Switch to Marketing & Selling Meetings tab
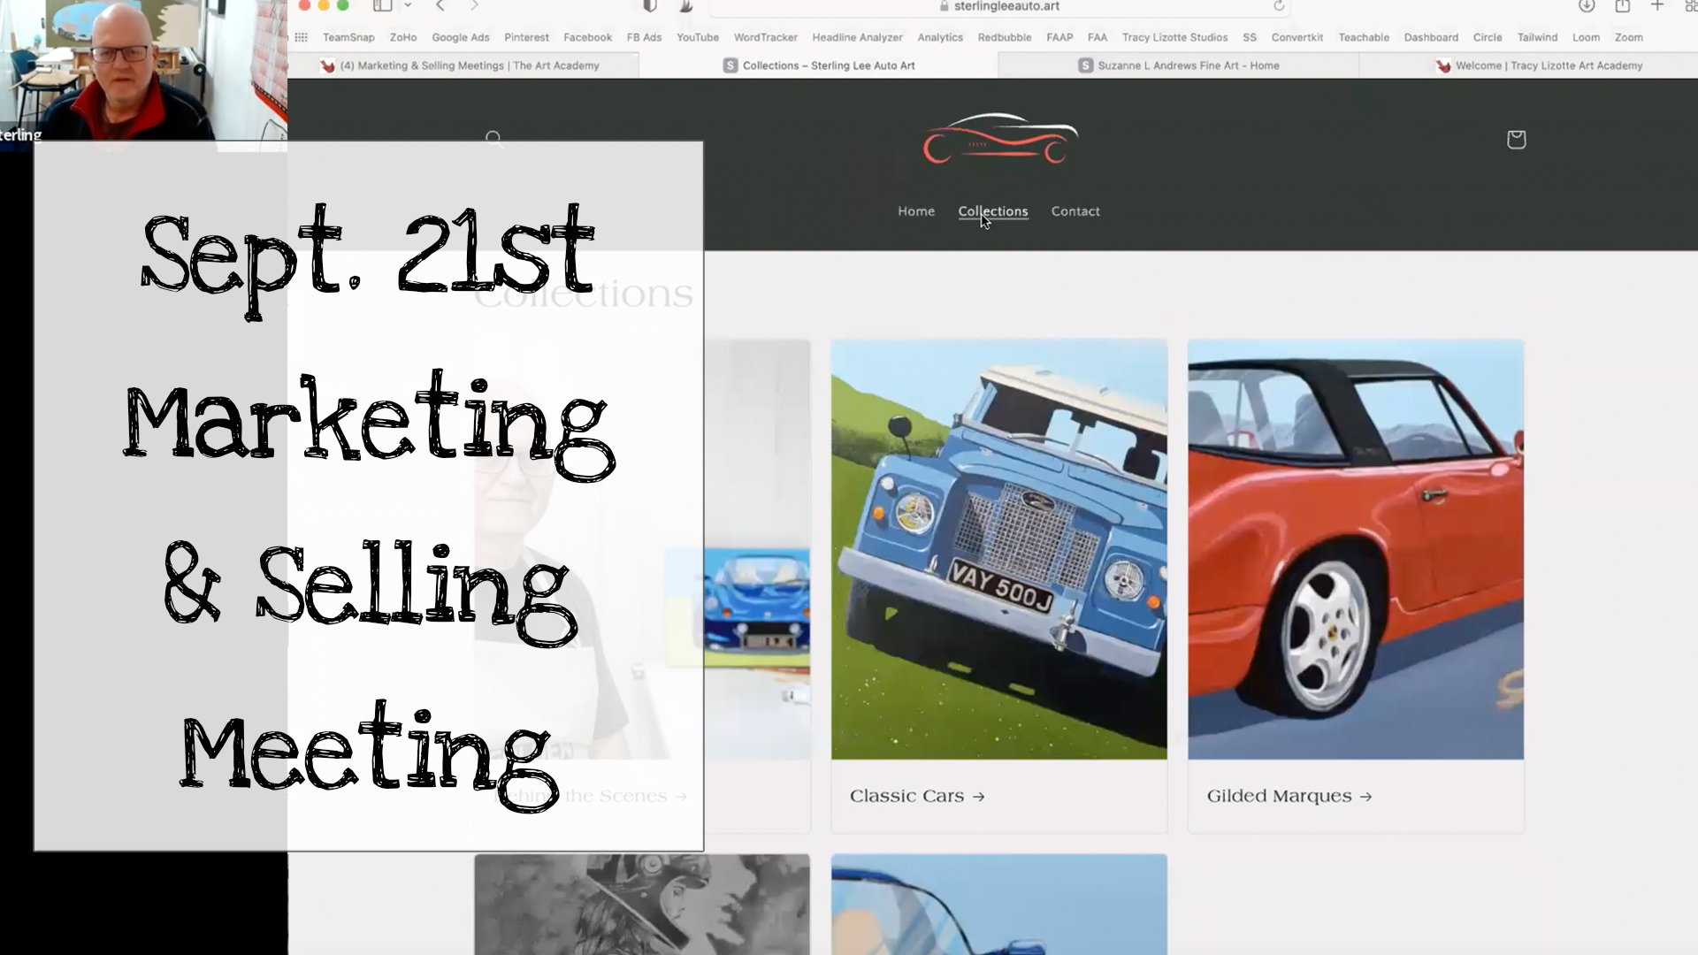The height and width of the screenshot is (955, 1698). (463, 65)
